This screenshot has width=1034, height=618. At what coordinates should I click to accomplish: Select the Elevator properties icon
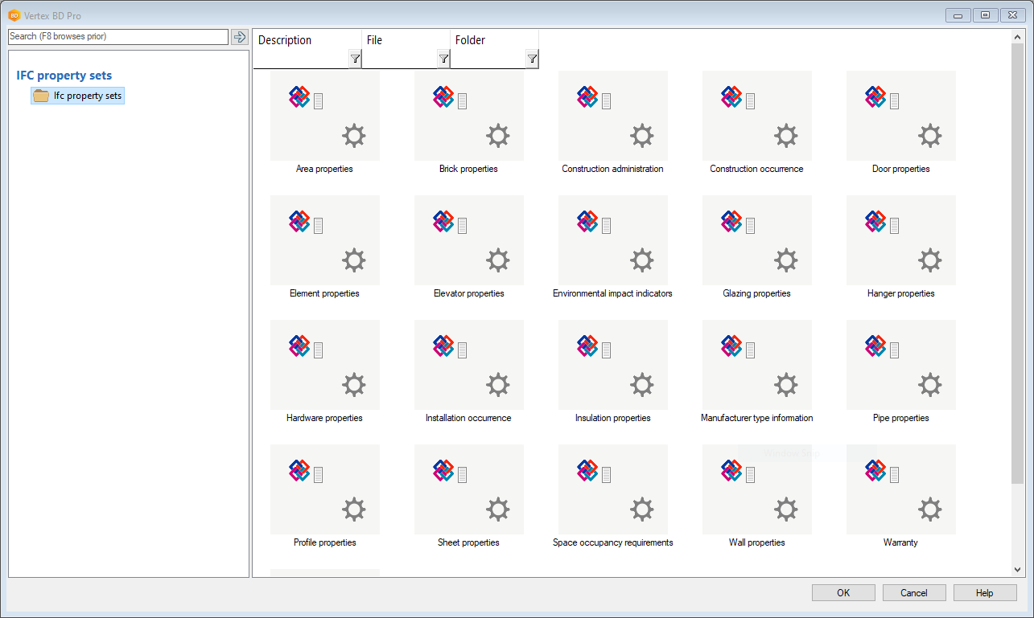point(468,240)
